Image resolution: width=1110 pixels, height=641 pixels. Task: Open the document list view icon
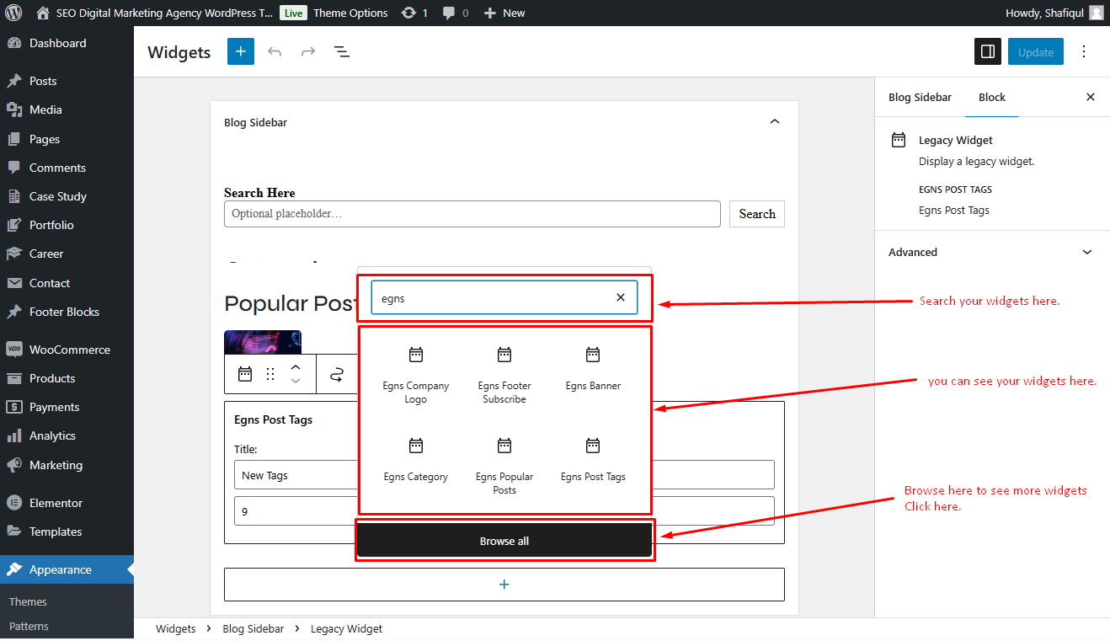pyautogui.click(x=341, y=51)
